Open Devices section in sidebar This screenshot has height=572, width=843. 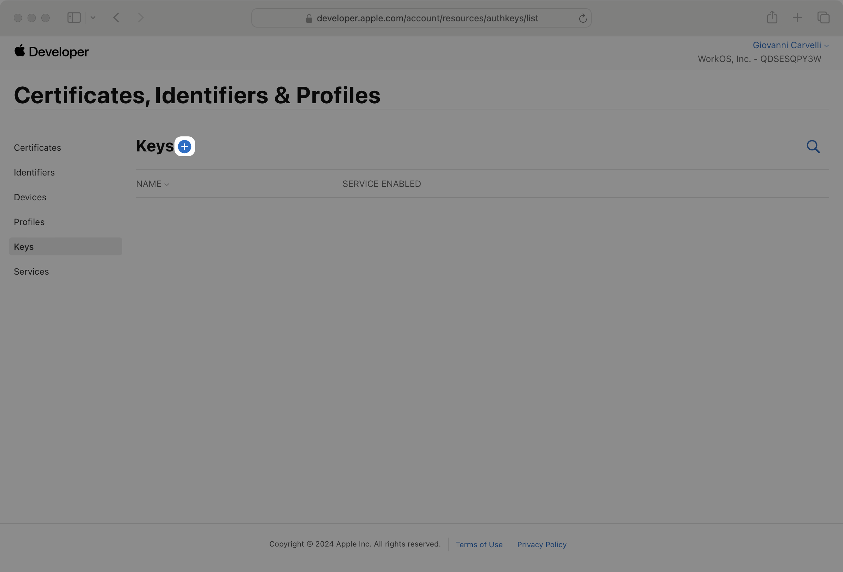point(30,197)
